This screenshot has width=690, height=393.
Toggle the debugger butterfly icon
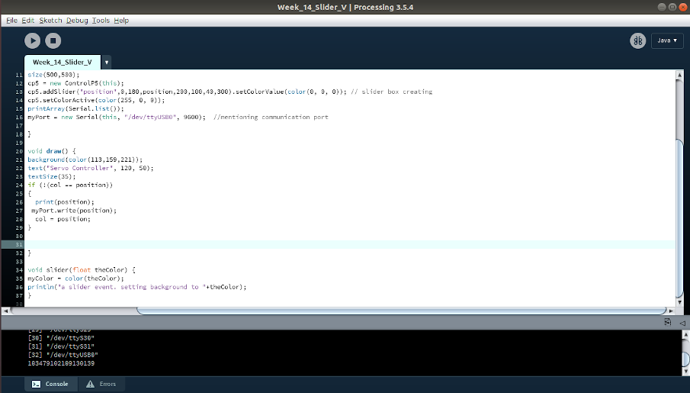pyautogui.click(x=637, y=40)
